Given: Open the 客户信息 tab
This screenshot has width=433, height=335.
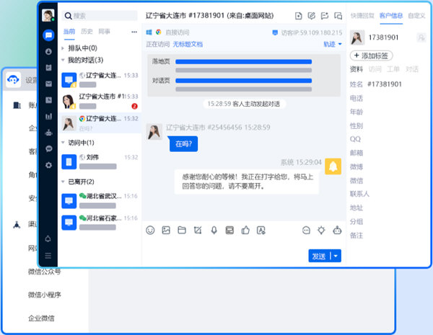Looking at the screenshot, I should 391,16.
